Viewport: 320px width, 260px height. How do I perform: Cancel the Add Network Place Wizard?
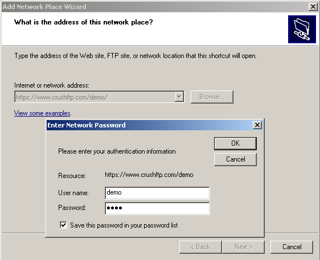(292, 247)
